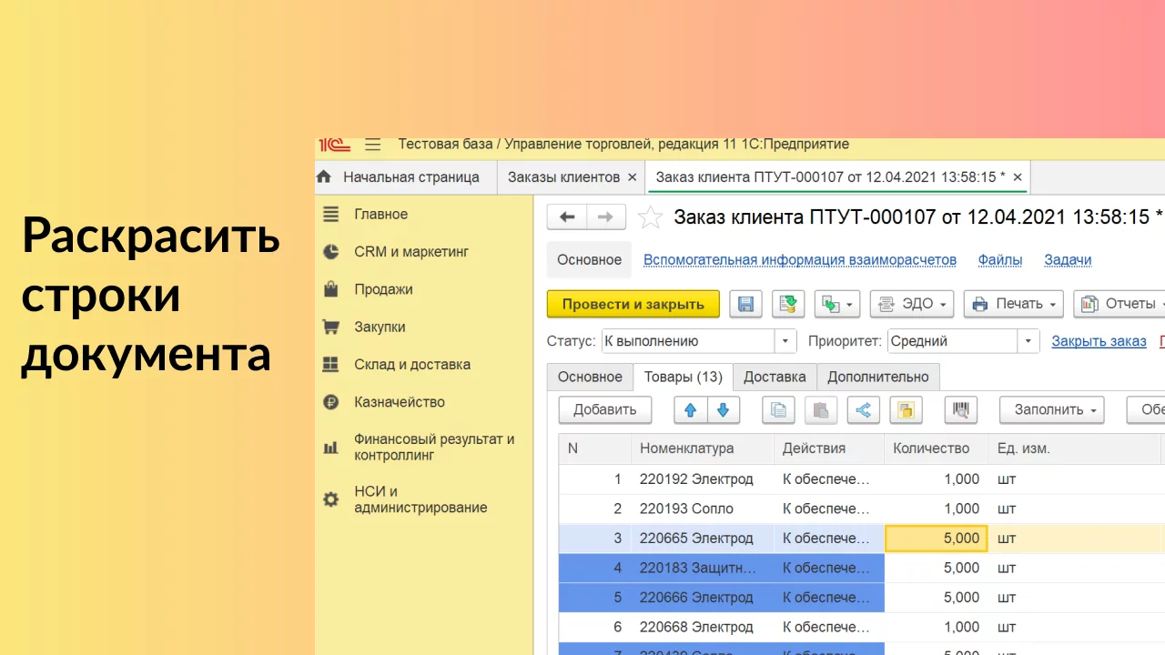1165x655 pixels.
Task: Click the barcode scan icon
Action: click(960, 409)
